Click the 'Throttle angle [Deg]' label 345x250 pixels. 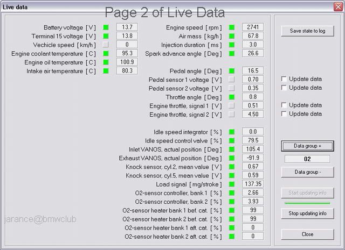pyautogui.click(x=194, y=97)
